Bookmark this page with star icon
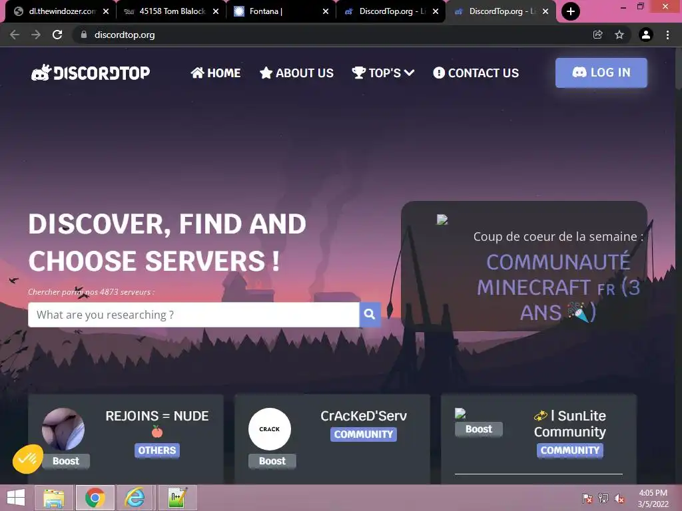The image size is (682, 511). coord(619,35)
